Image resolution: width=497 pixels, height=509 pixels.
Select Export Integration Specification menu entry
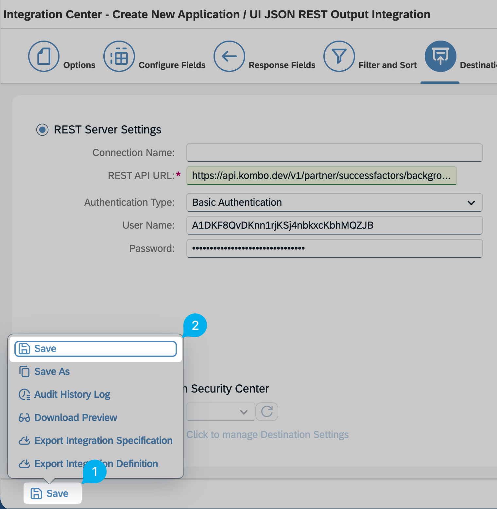coord(103,441)
